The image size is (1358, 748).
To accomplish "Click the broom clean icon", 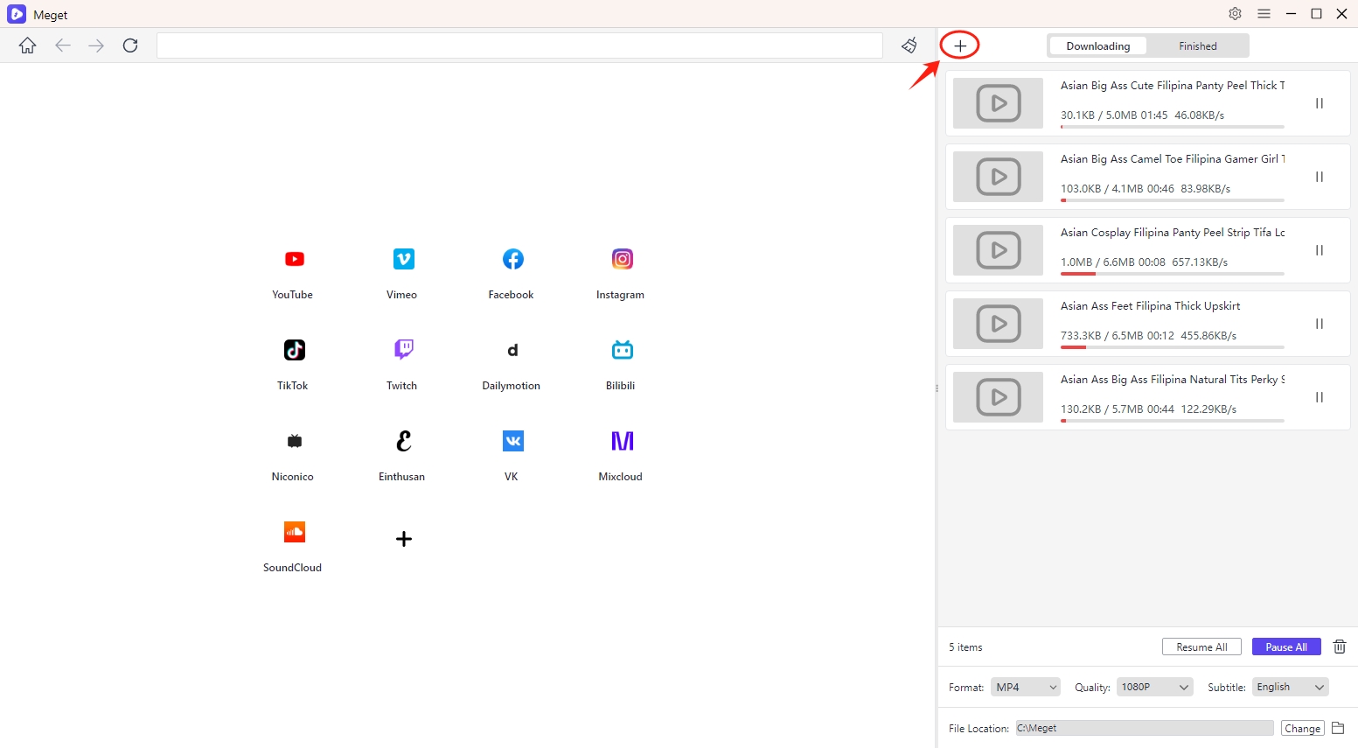I will click(909, 45).
